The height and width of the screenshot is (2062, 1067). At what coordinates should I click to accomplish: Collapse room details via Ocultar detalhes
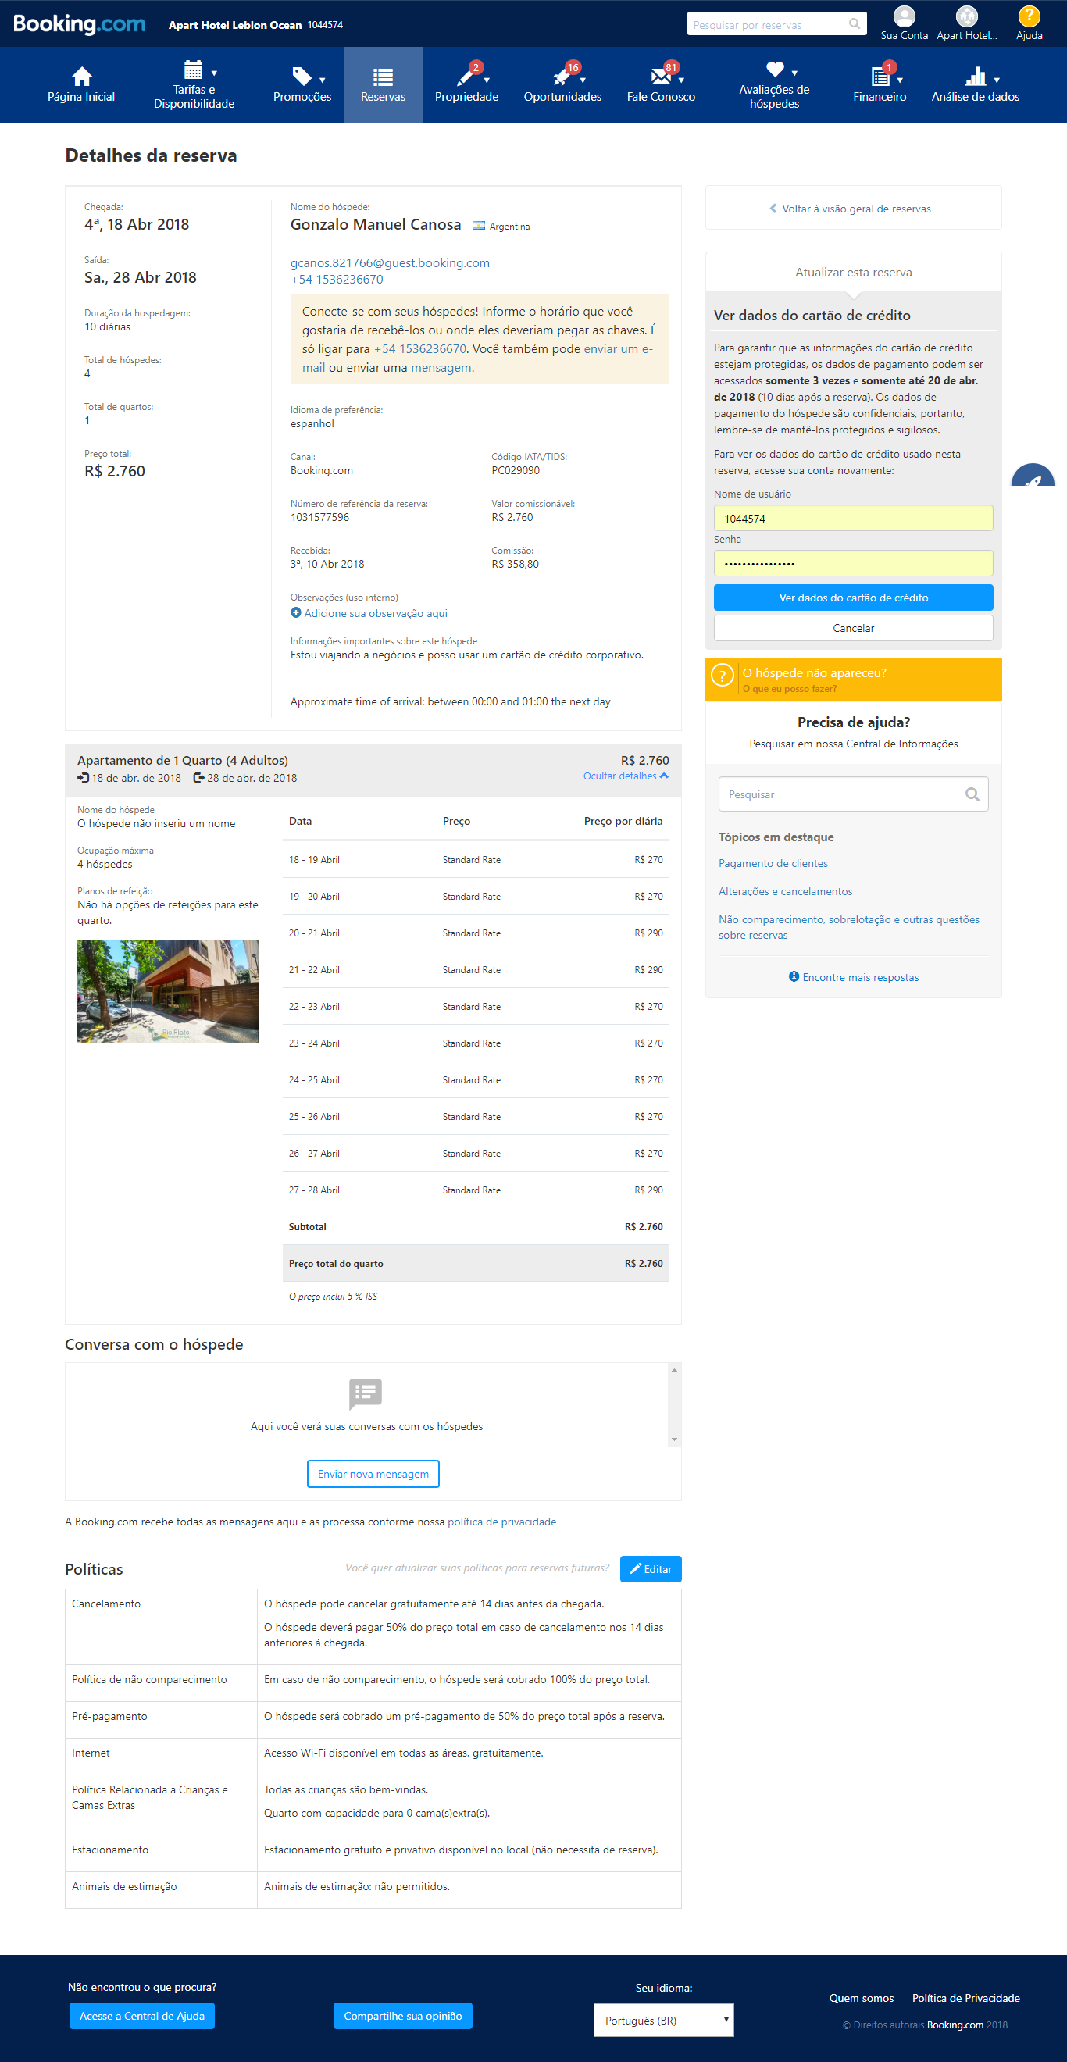626,776
